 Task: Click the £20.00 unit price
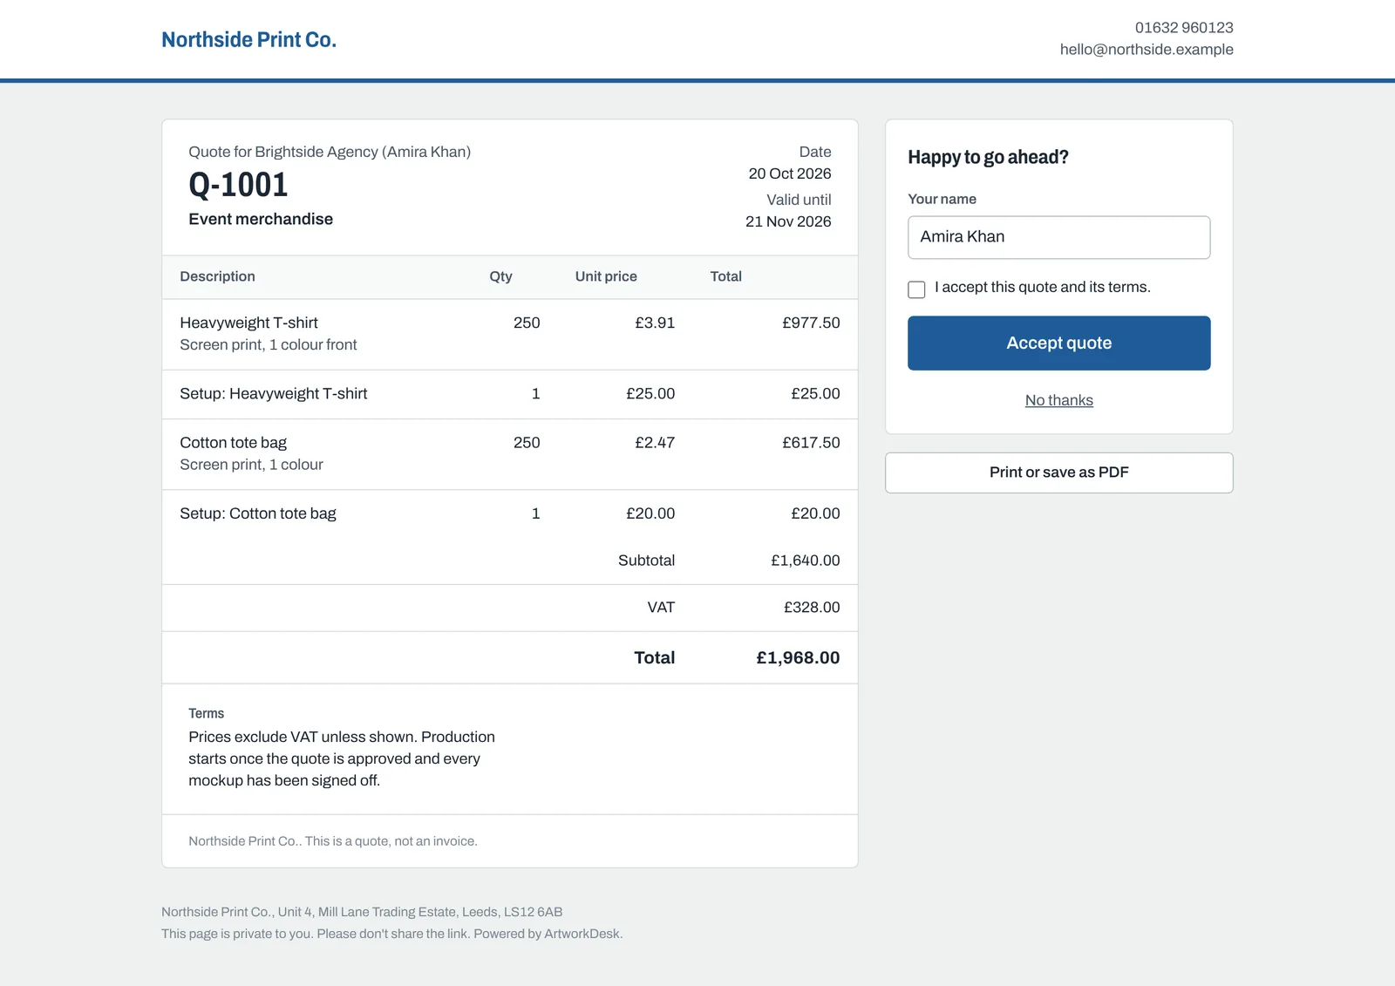click(x=650, y=513)
